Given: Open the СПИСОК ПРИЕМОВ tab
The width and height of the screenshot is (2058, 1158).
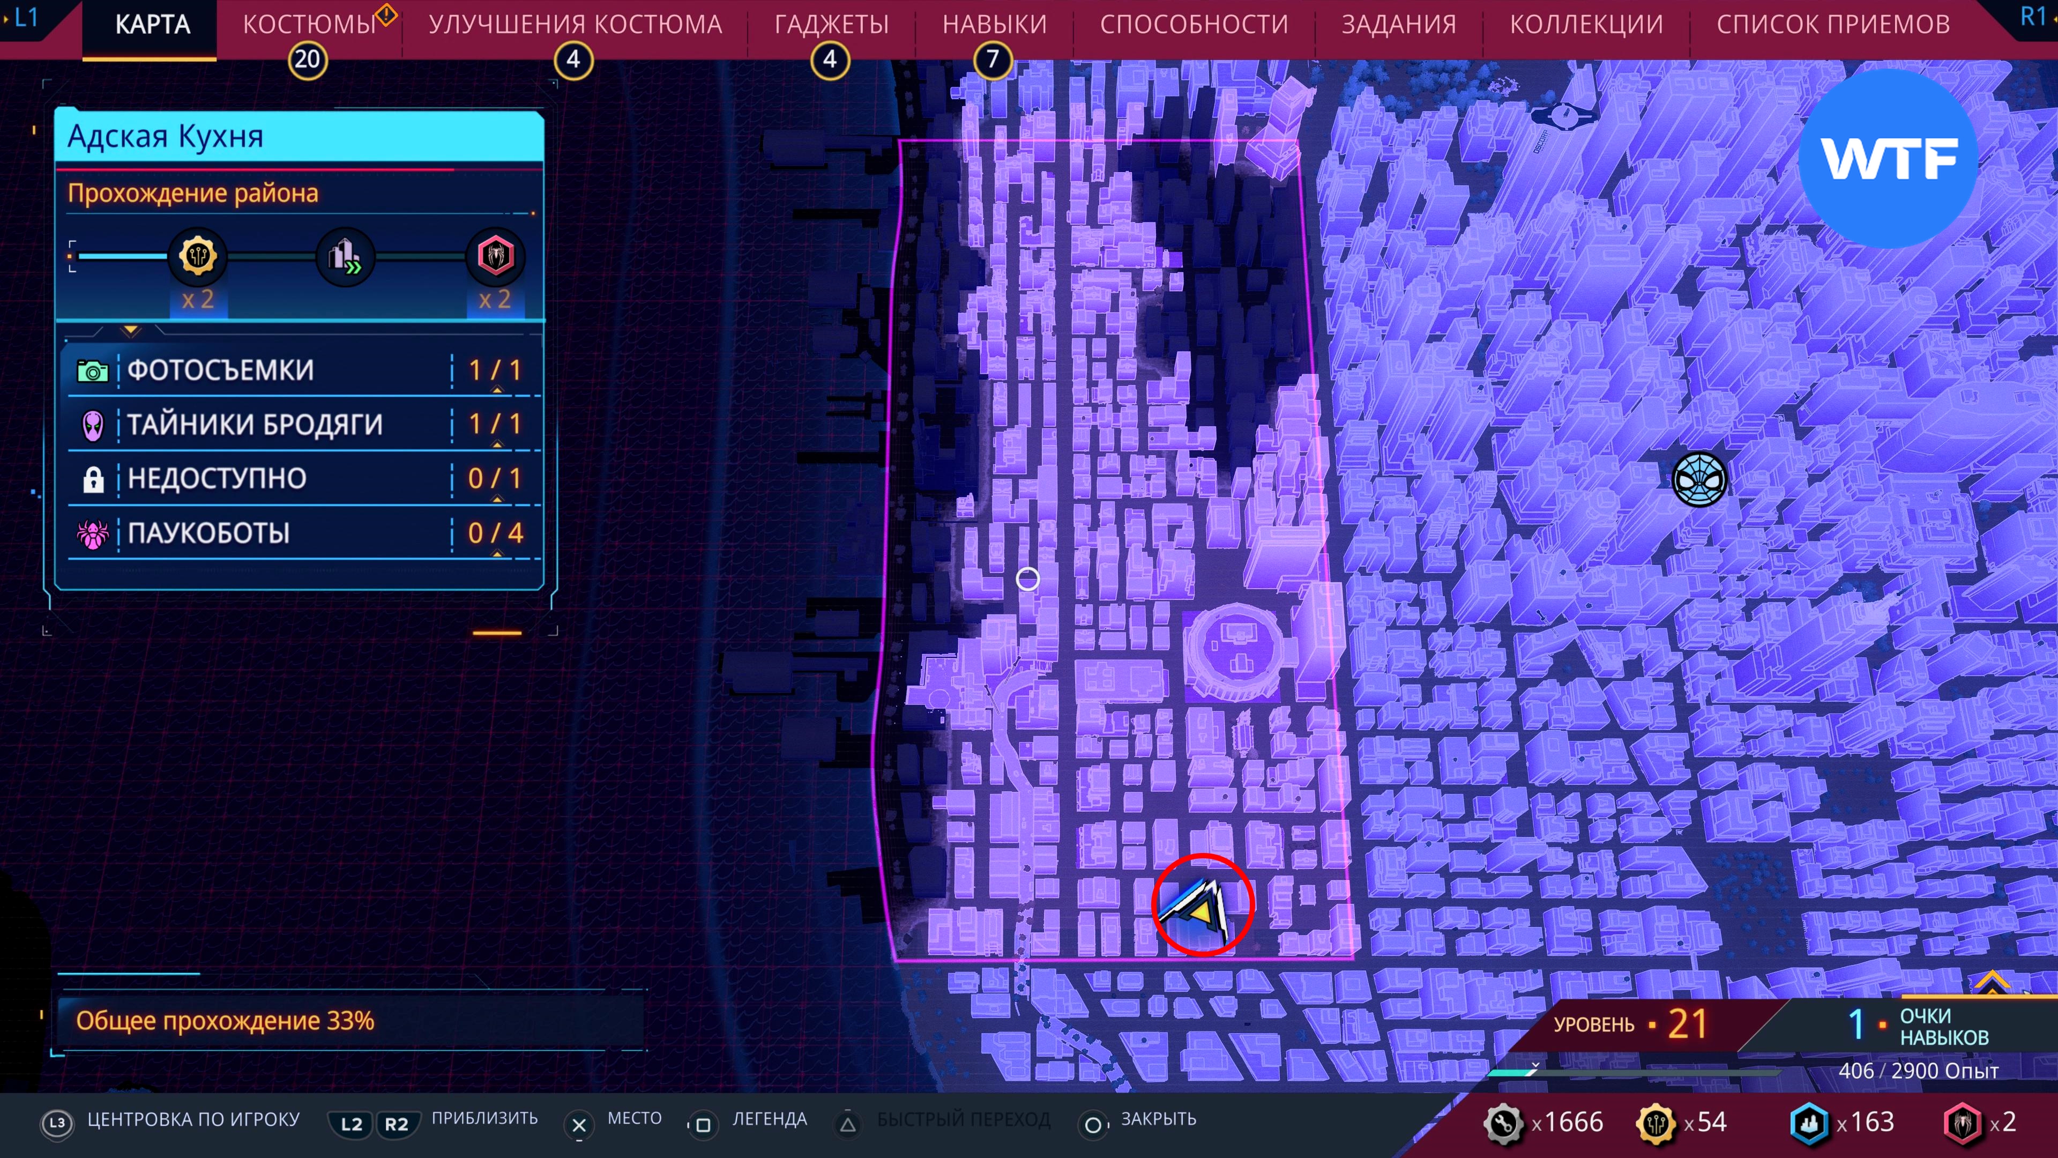Looking at the screenshot, I should click(x=1833, y=25).
